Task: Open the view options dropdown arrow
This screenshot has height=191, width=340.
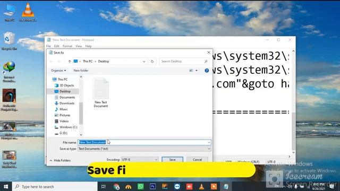Action: 197,71
